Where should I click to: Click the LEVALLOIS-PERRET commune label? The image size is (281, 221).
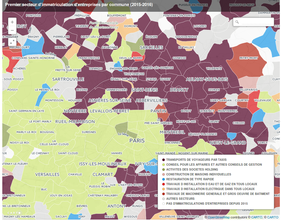(110, 111)
